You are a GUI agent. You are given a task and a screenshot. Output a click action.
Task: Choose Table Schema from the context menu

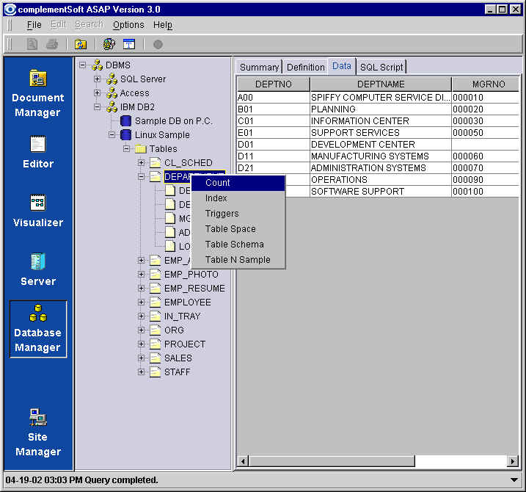pyautogui.click(x=238, y=245)
